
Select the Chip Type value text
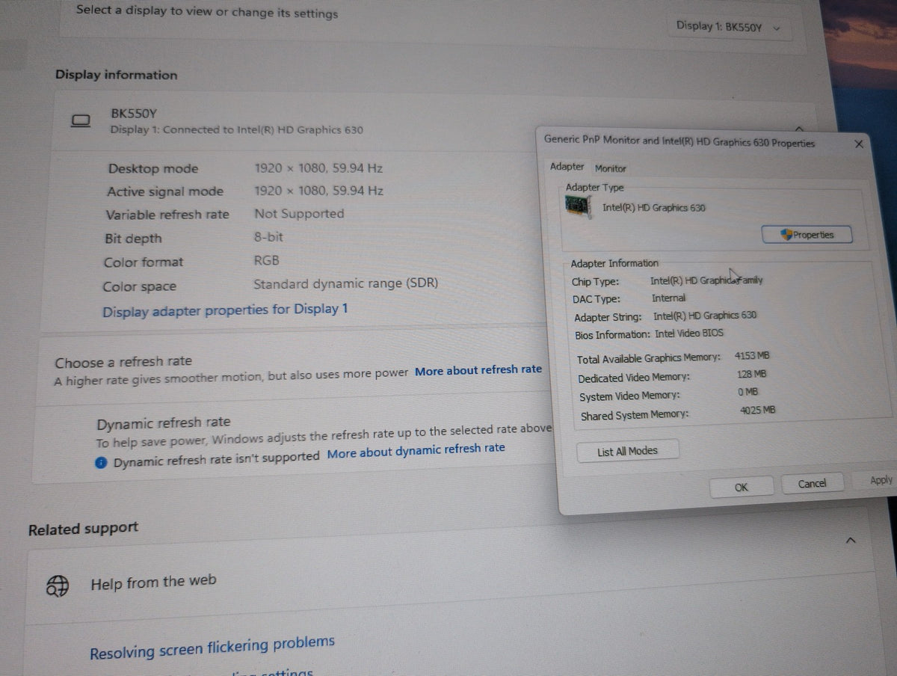pyautogui.click(x=706, y=281)
